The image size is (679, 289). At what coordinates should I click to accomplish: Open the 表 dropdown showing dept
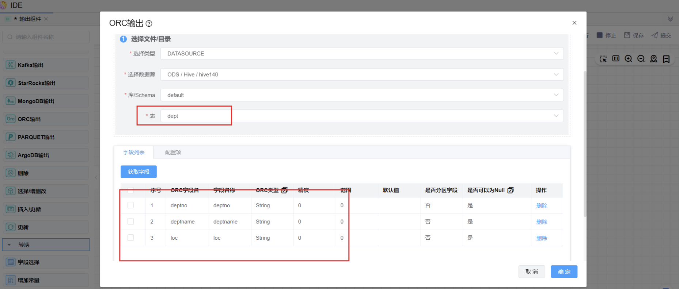click(x=362, y=116)
